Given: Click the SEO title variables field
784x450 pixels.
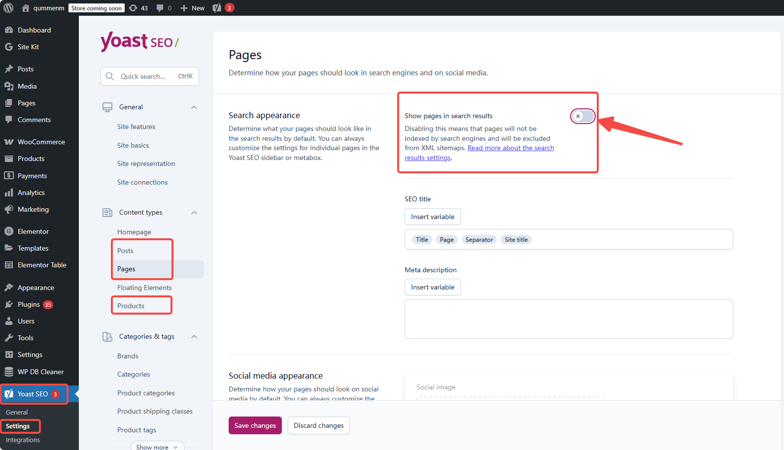Looking at the screenshot, I should pyautogui.click(x=569, y=239).
